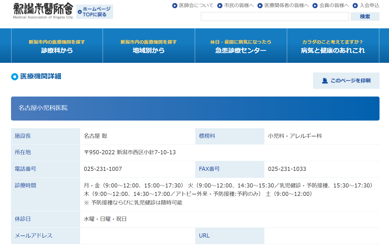The image size is (389, 249).
Task: Click the 電話番号 label cell
Action: tap(46, 169)
